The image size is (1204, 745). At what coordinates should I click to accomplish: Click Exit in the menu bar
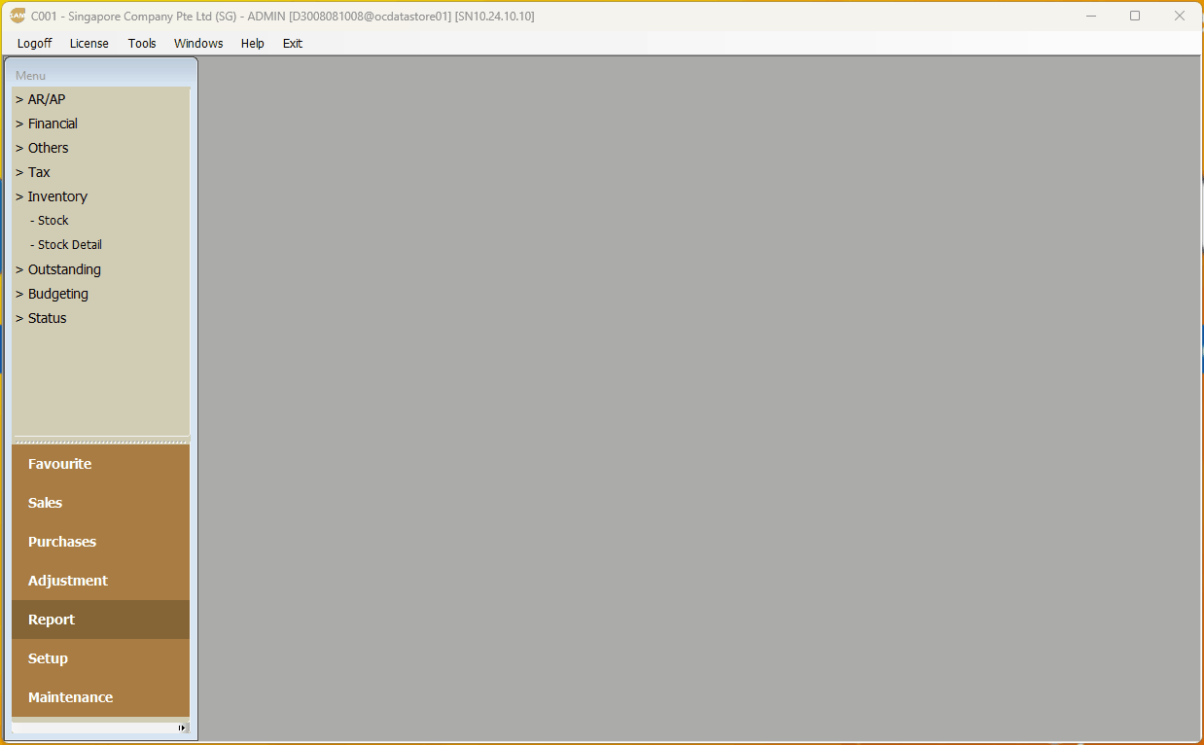293,43
